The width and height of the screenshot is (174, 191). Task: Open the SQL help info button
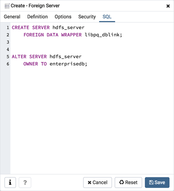point(10,182)
